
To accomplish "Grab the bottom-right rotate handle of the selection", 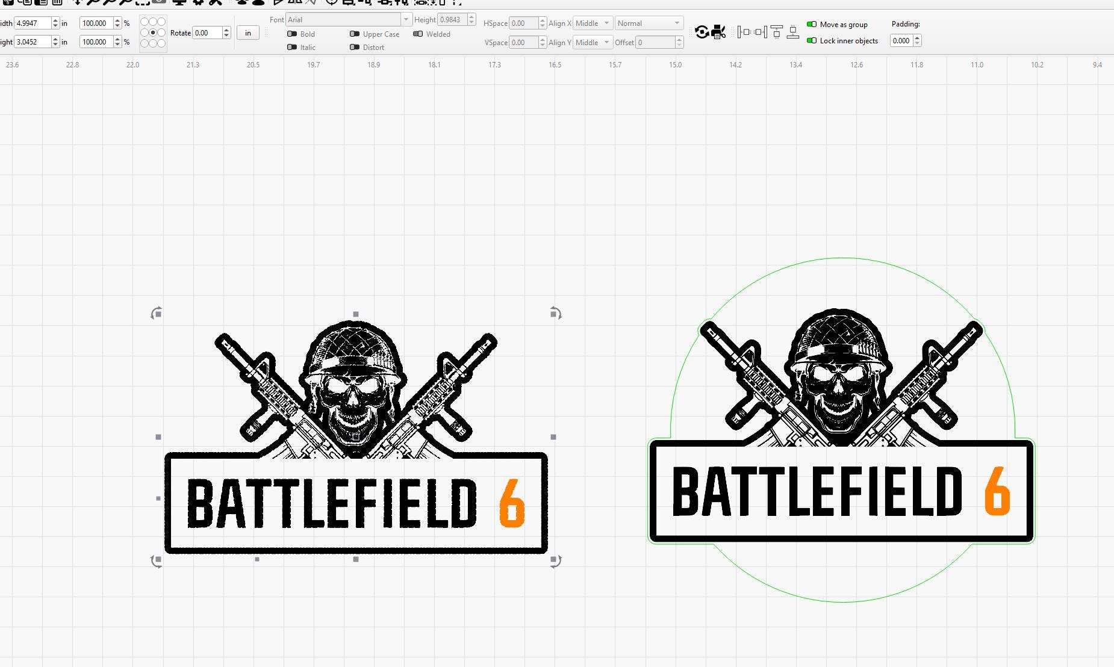I will click(x=555, y=561).
